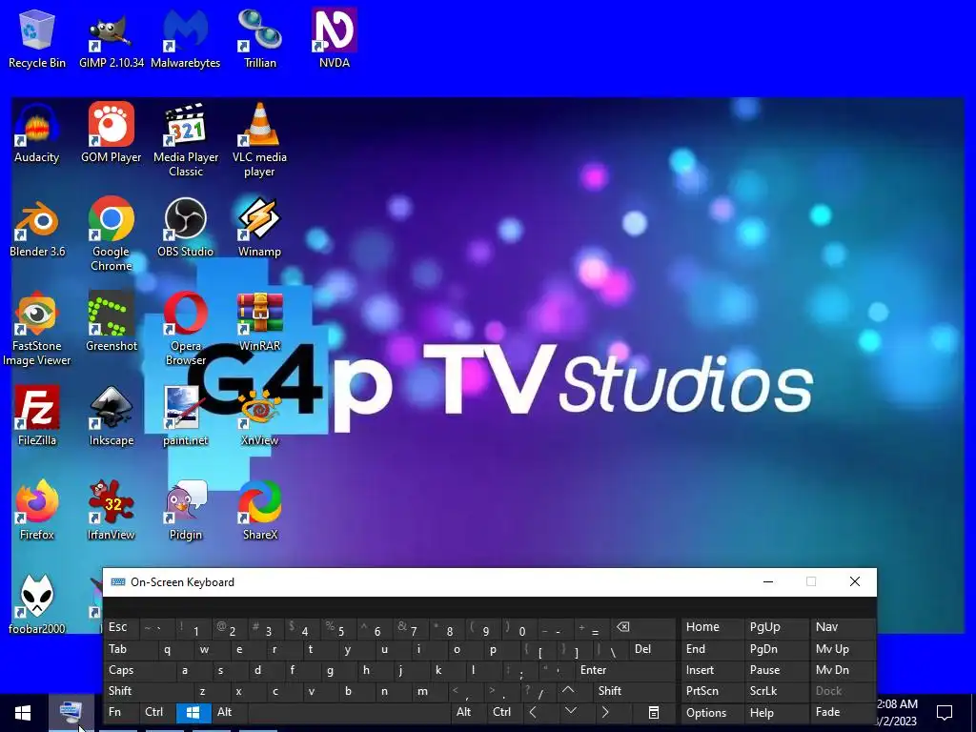Select the OBS Studio icon
This screenshot has width=976, height=732.
click(186, 228)
